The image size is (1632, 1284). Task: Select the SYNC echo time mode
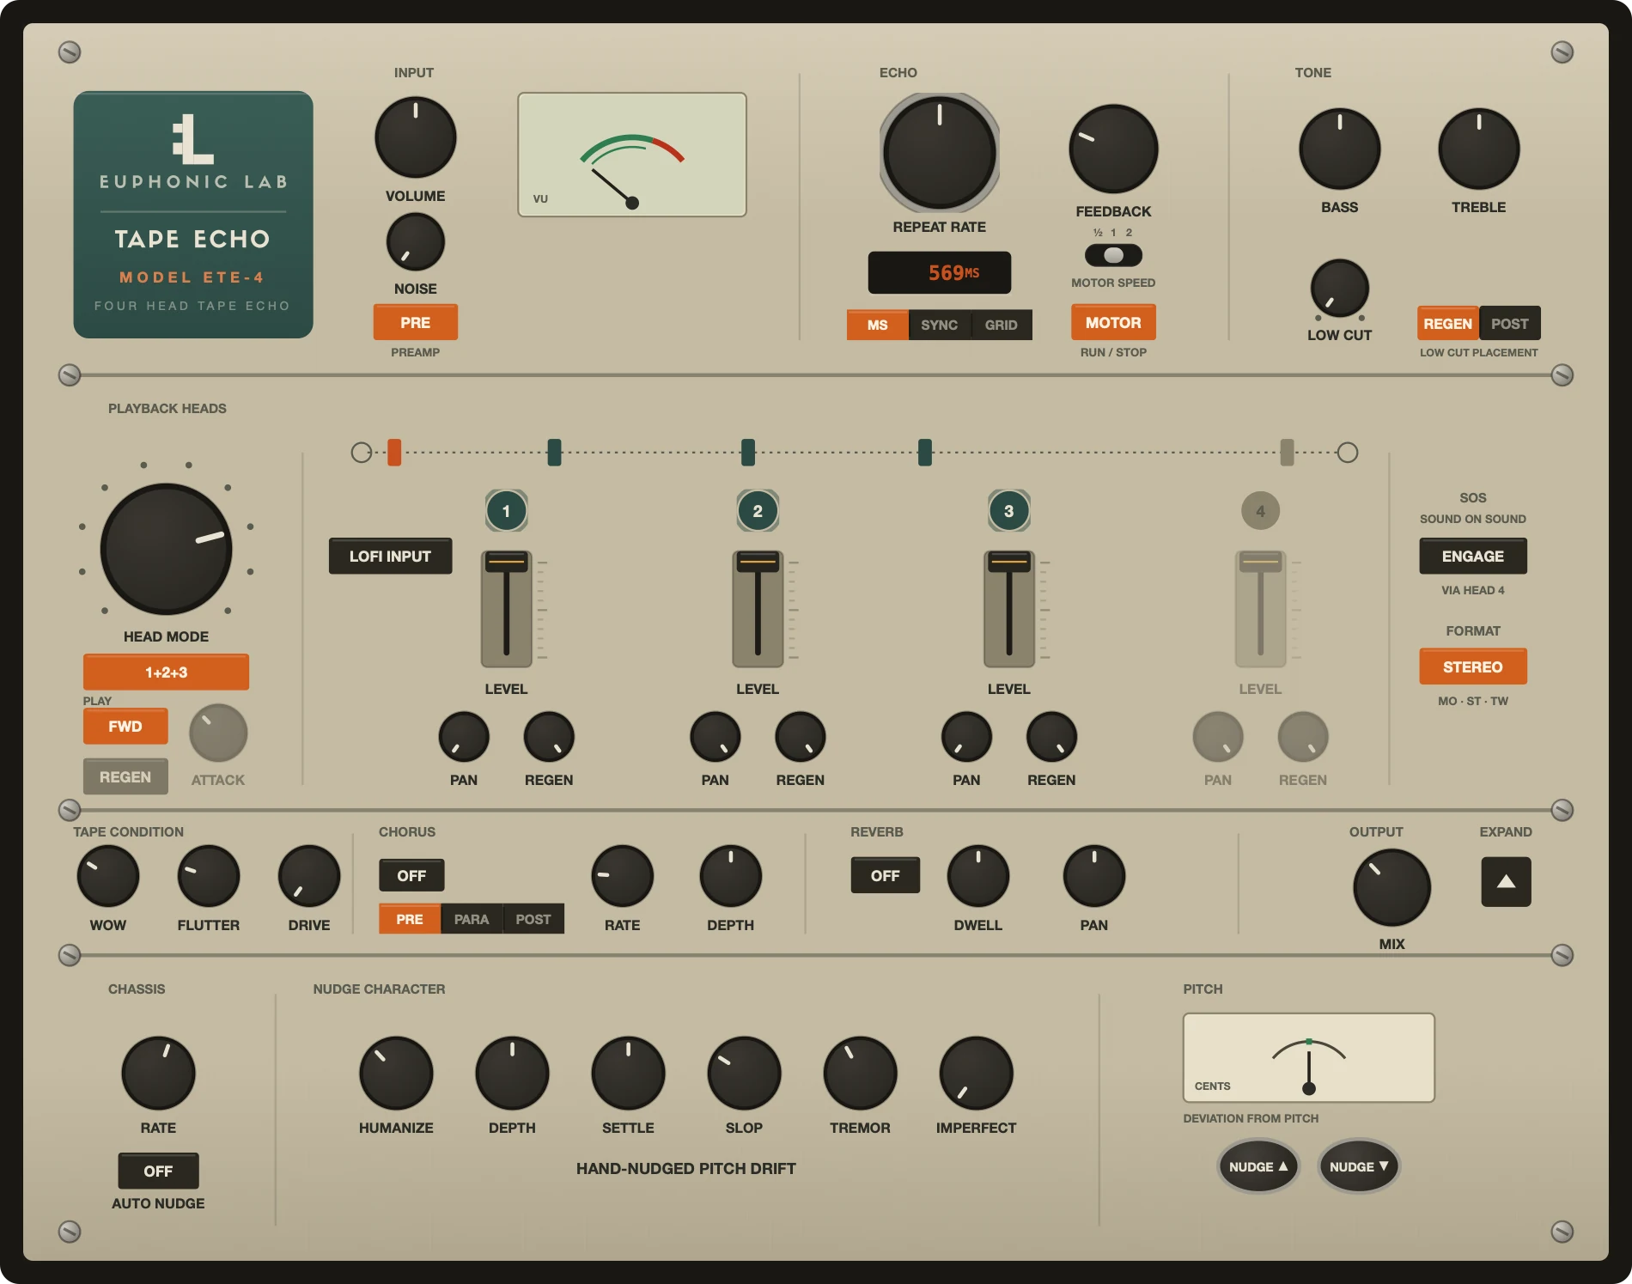939,325
